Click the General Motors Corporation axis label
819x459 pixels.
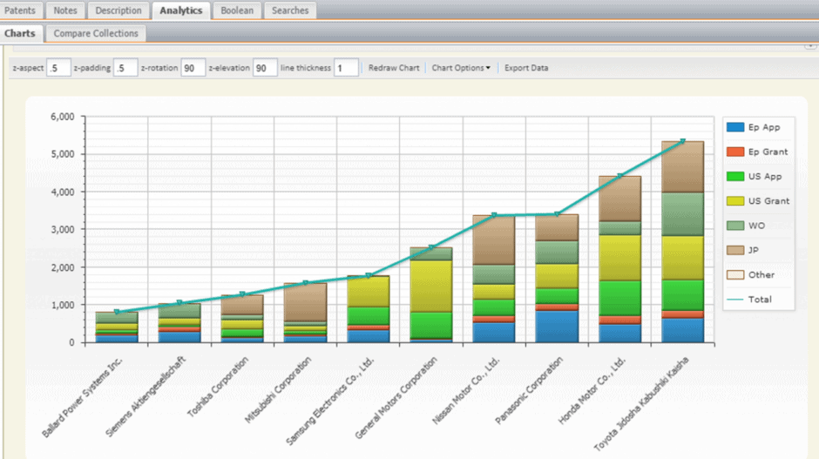pyautogui.click(x=396, y=398)
